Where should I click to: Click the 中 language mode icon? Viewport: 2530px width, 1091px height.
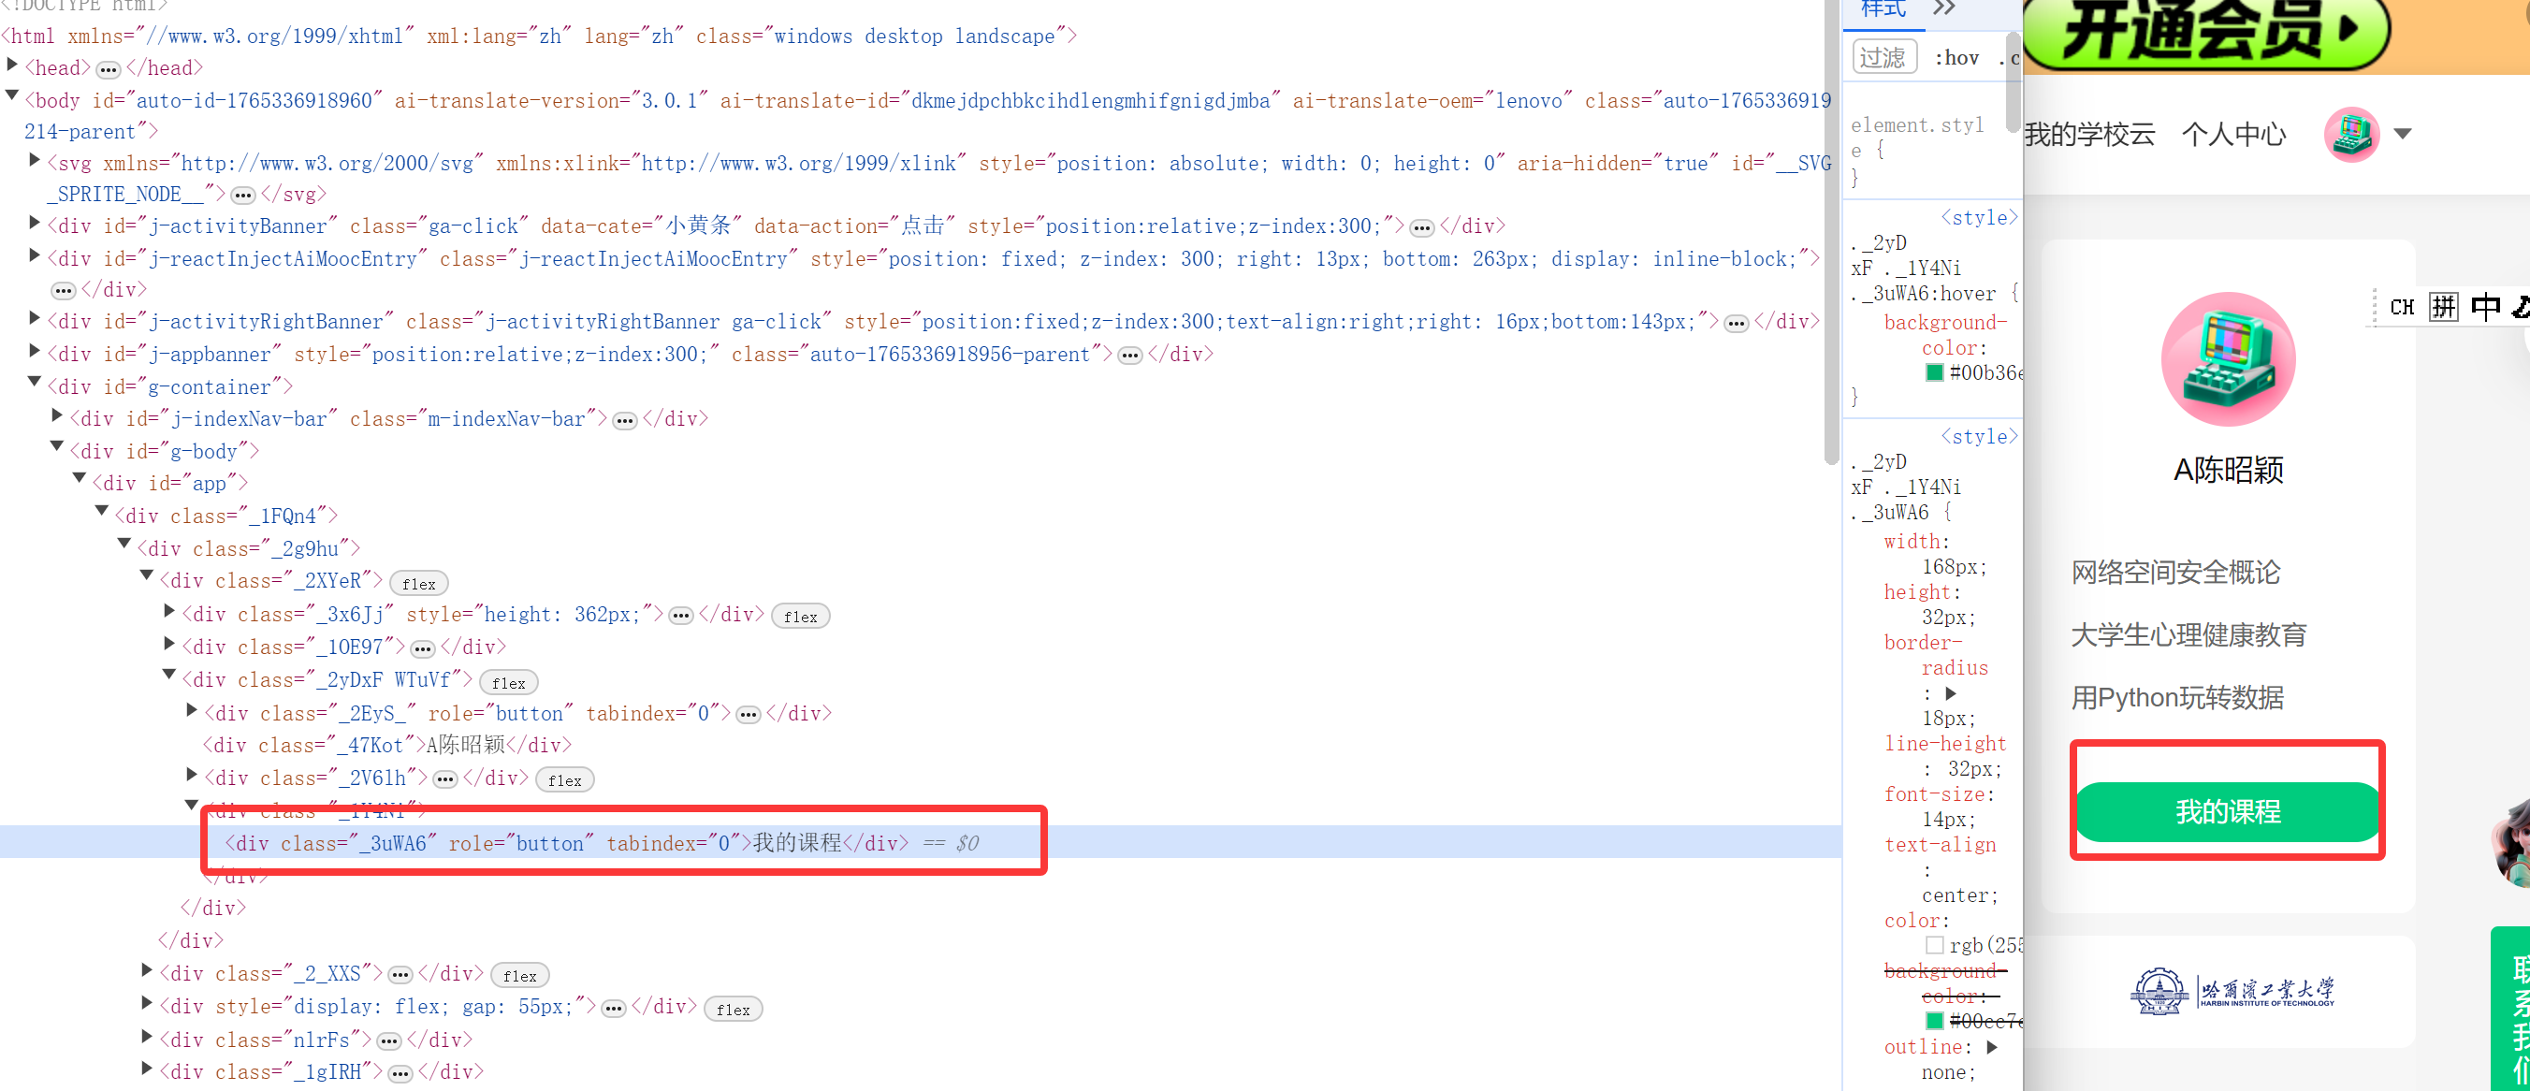[2485, 306]
